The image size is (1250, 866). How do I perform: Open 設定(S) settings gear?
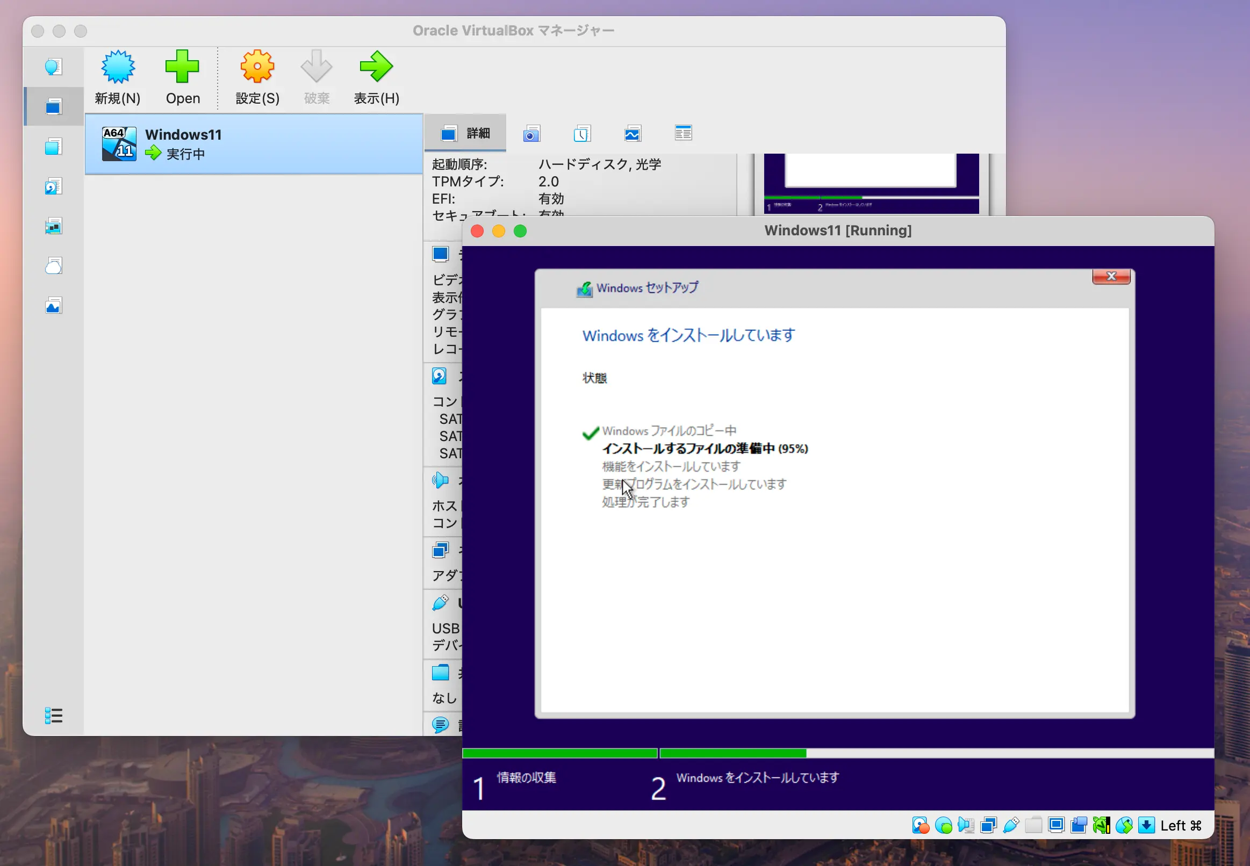(x=257, y=67)
